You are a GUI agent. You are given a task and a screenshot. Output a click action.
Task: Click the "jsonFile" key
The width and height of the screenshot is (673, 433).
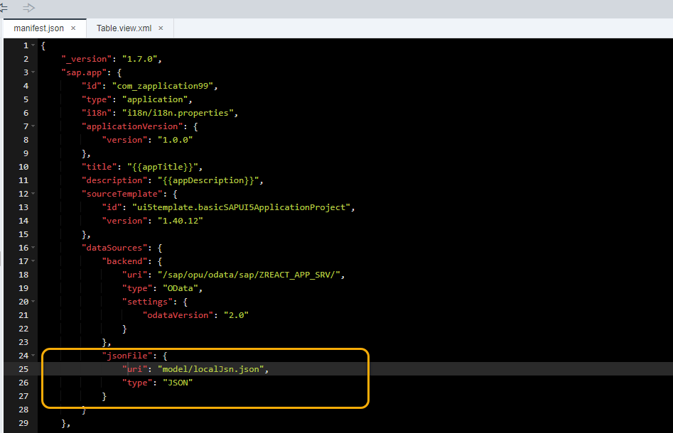(127, 356)
